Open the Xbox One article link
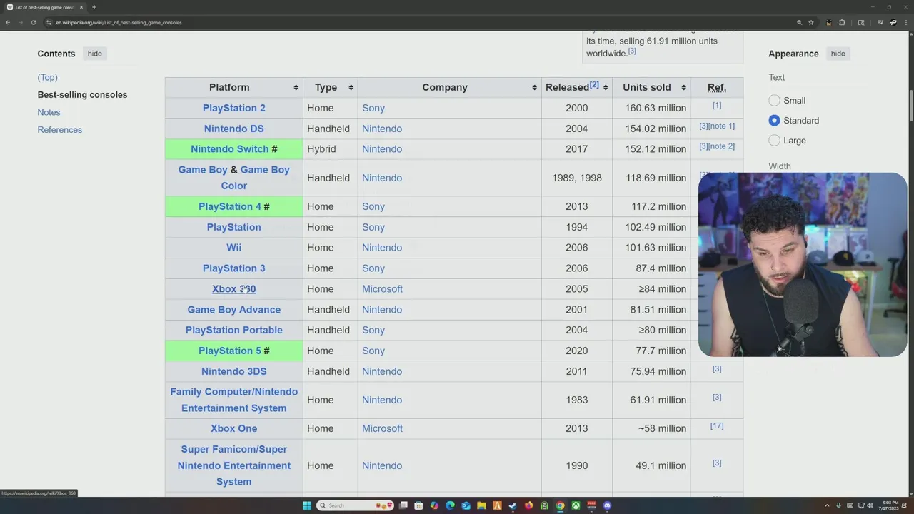This screenshot has width=914, height=514. pos(234,428)
